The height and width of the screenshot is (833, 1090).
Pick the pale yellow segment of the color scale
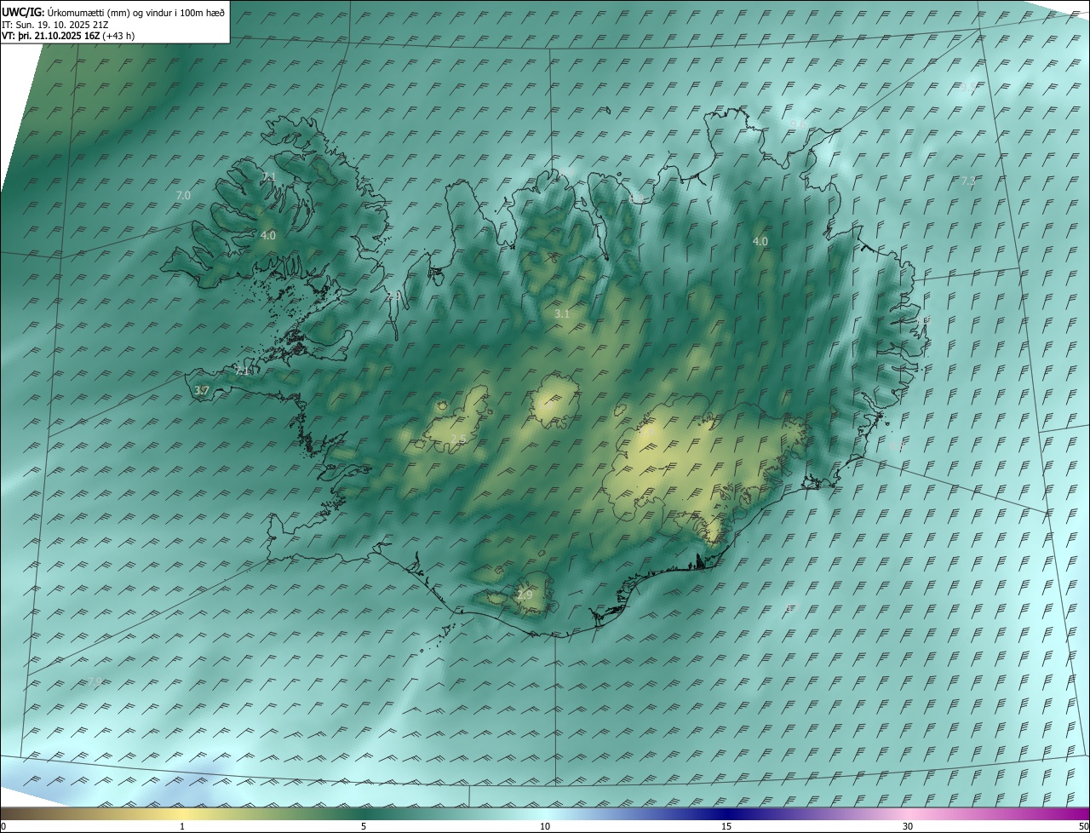tap(182, 813)
